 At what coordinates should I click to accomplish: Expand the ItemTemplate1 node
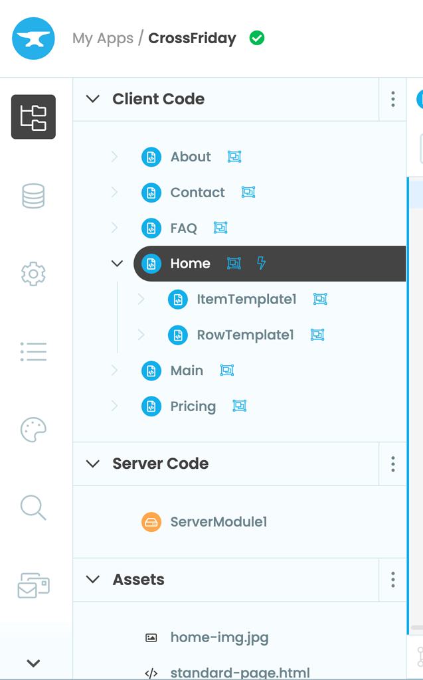click(140, 299)
